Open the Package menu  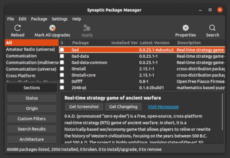[x=39, y=19]
